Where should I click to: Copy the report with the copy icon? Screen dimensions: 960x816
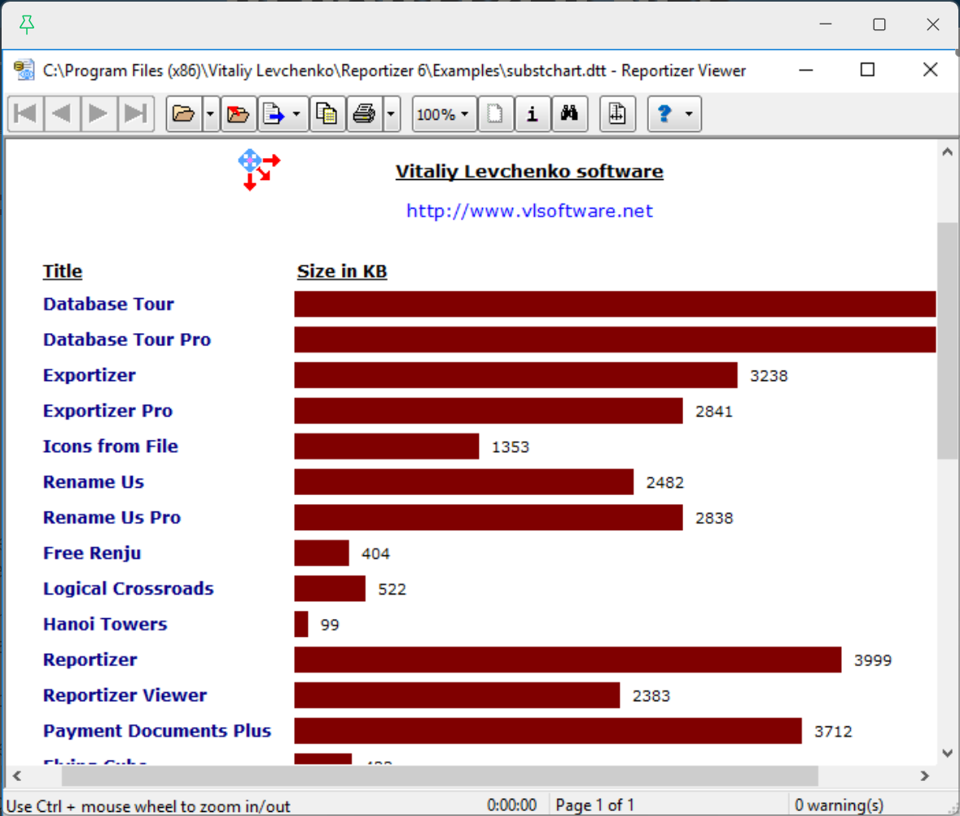(x=327, y=114)
